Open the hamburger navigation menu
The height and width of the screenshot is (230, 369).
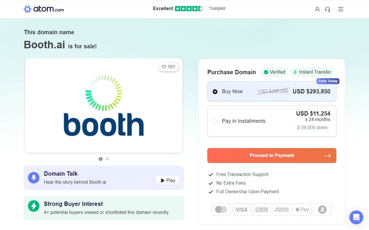tap(340, 9)
